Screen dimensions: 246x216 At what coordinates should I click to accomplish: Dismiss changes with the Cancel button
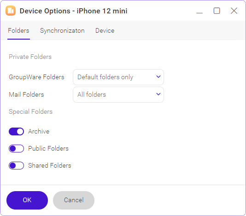click(x=74, y=200)
